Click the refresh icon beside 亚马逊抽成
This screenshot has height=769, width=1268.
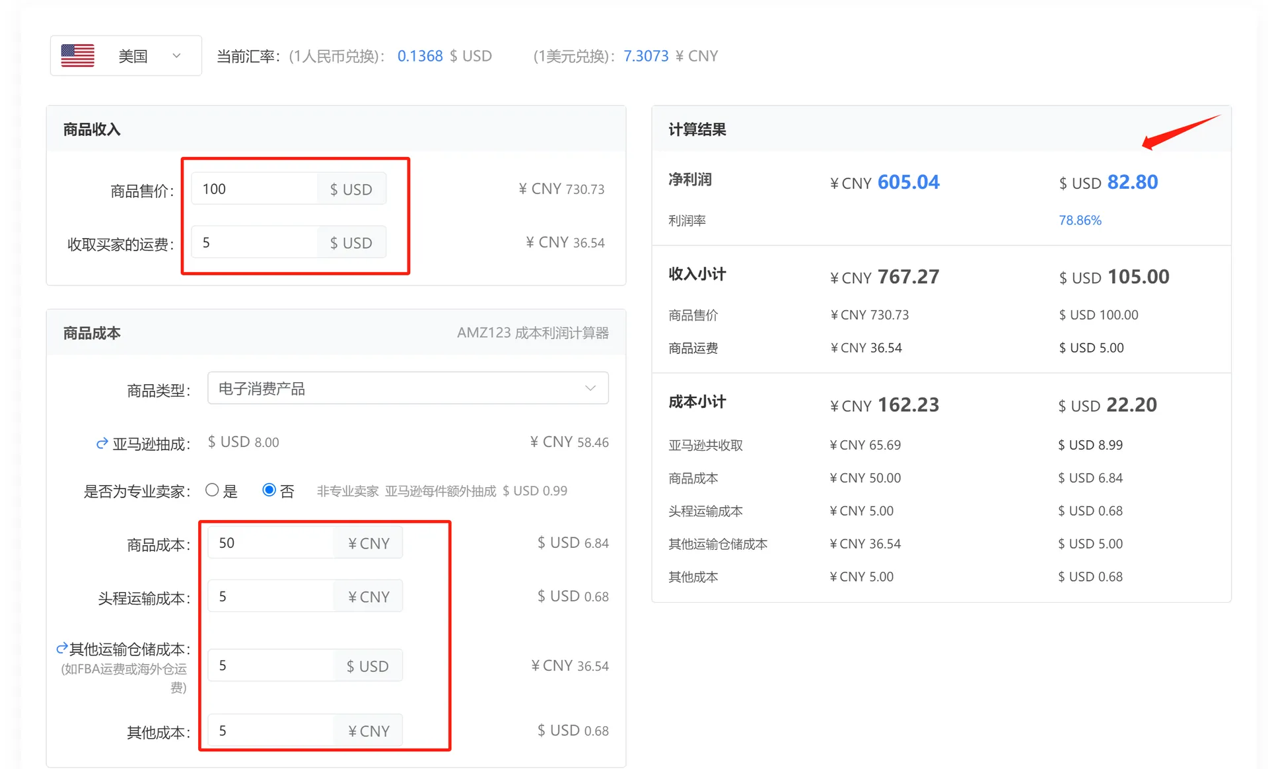point(102,444)
